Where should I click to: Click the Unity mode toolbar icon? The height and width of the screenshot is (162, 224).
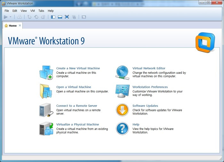coord(74,17)
